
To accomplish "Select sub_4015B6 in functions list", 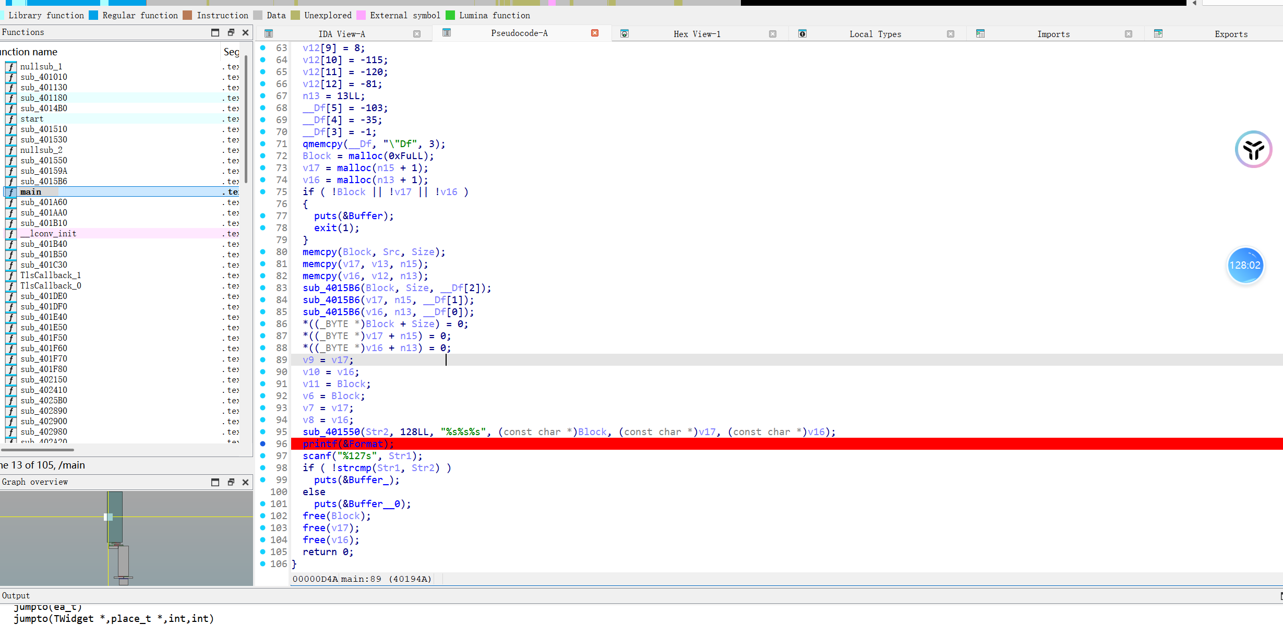I will pyautogui.click(x=44, y=182).
